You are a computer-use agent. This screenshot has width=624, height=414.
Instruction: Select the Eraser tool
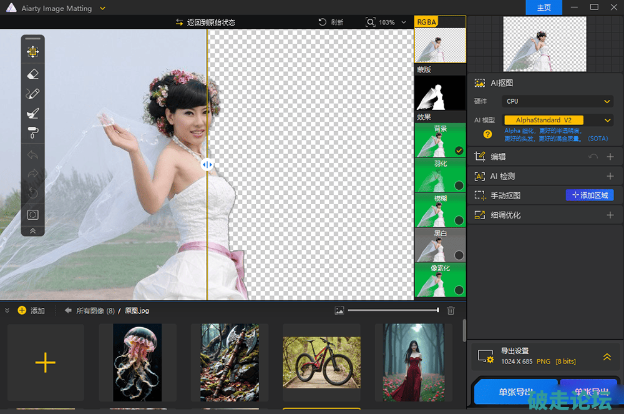click(x=33, y=74)
